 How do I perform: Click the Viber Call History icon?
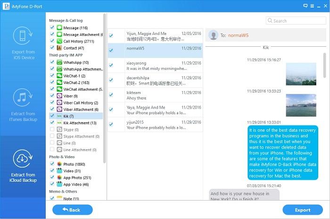(59, 102)
